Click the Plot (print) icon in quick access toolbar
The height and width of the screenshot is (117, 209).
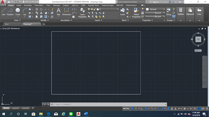(24, 2)
